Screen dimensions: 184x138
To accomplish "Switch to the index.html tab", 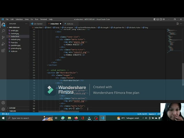I will tap(55, 24).
